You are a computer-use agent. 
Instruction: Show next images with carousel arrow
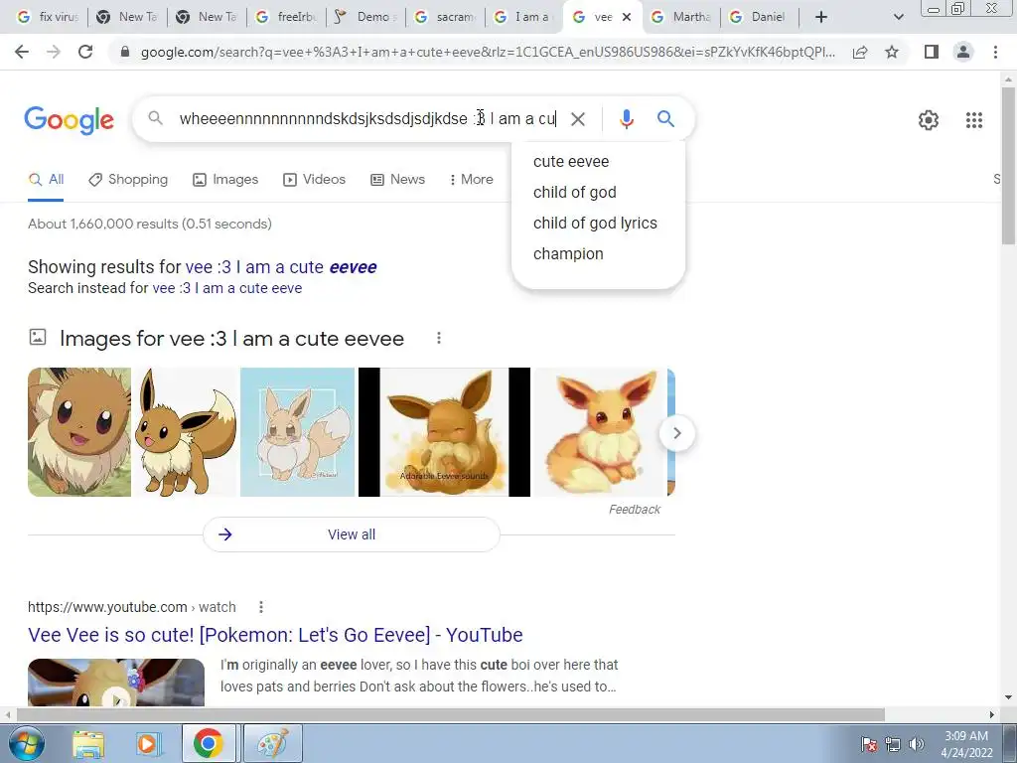(x=676, y=433)
